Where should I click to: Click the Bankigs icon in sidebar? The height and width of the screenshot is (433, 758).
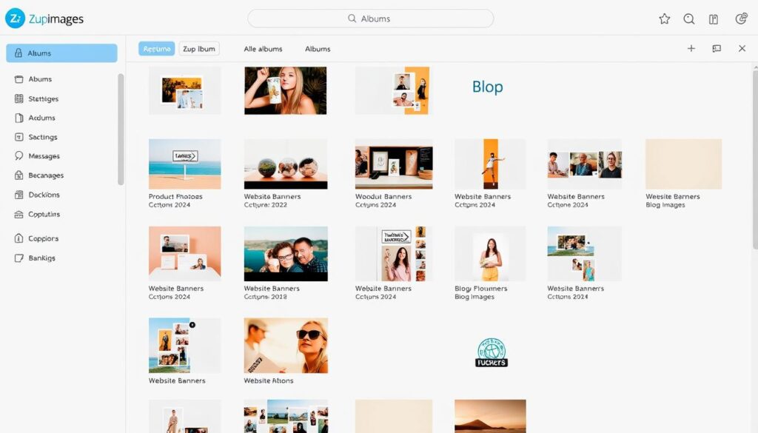pyautogui.click(x=19, y=258)
